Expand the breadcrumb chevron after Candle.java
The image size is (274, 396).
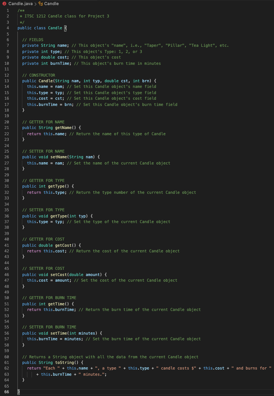[x=36, y=4]
